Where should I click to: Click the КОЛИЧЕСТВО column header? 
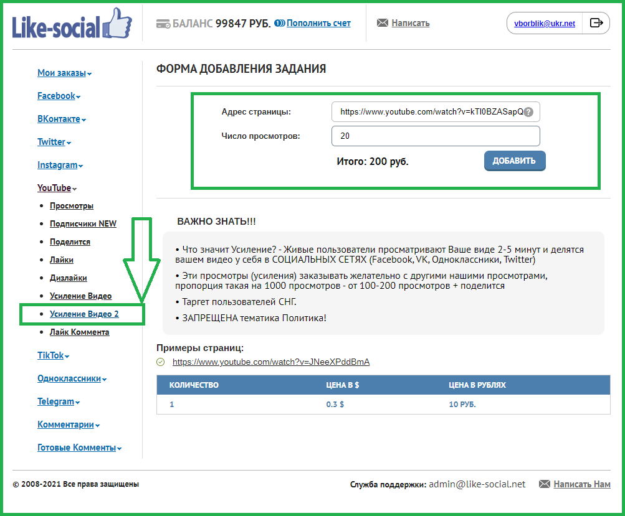click(x=194, y=385)
